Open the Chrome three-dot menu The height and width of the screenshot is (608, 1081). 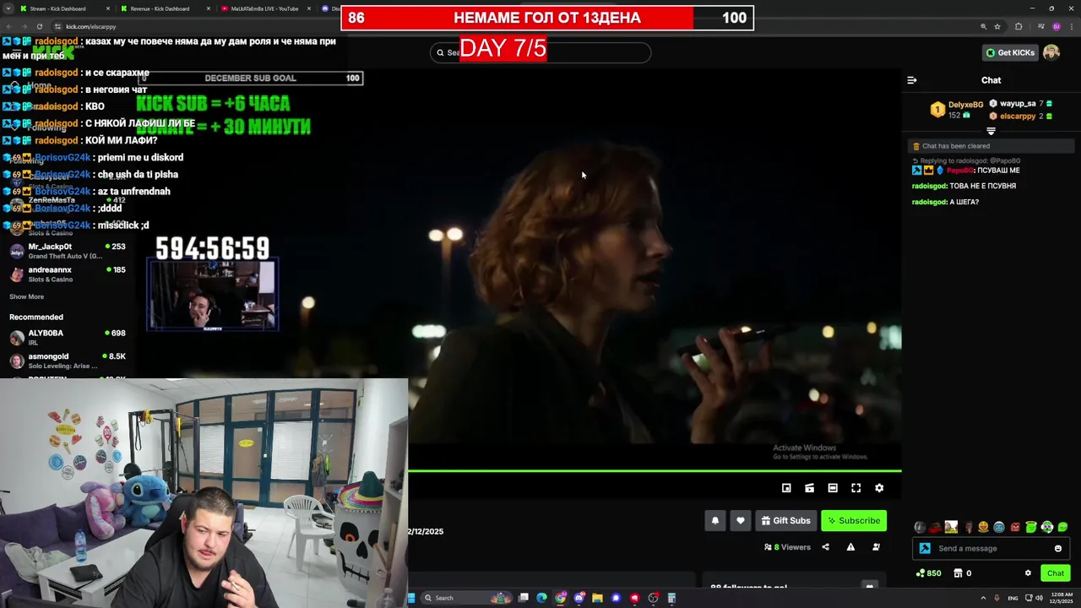point(1072,26)
